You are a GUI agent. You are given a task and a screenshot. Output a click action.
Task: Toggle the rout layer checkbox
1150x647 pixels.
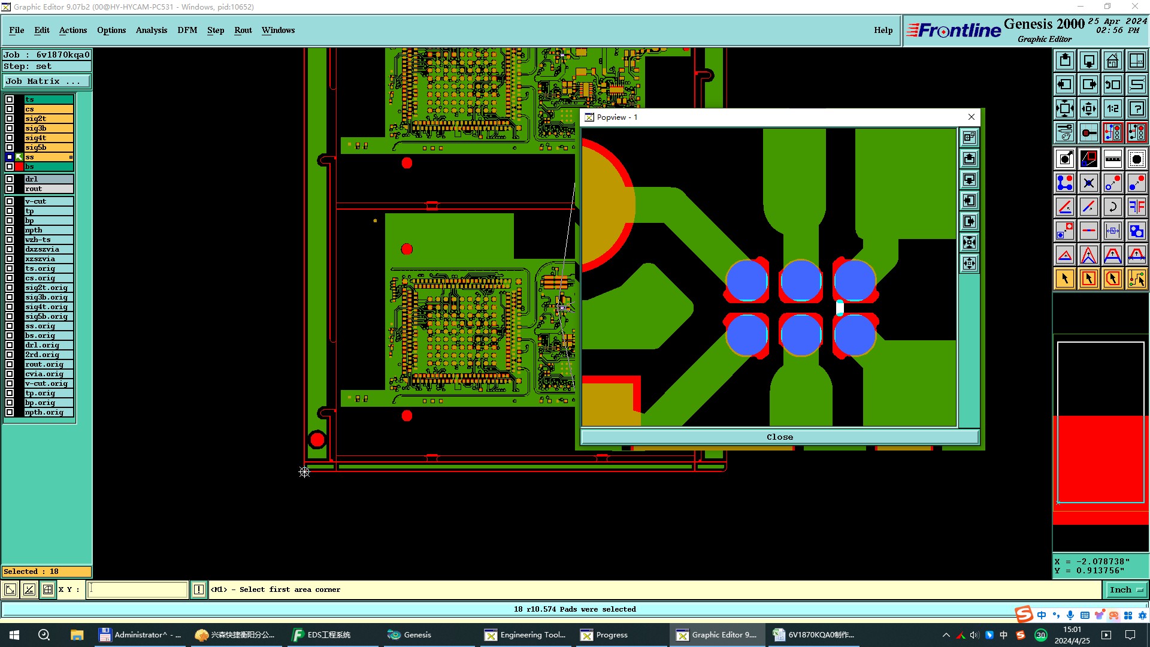pos(10,189)
